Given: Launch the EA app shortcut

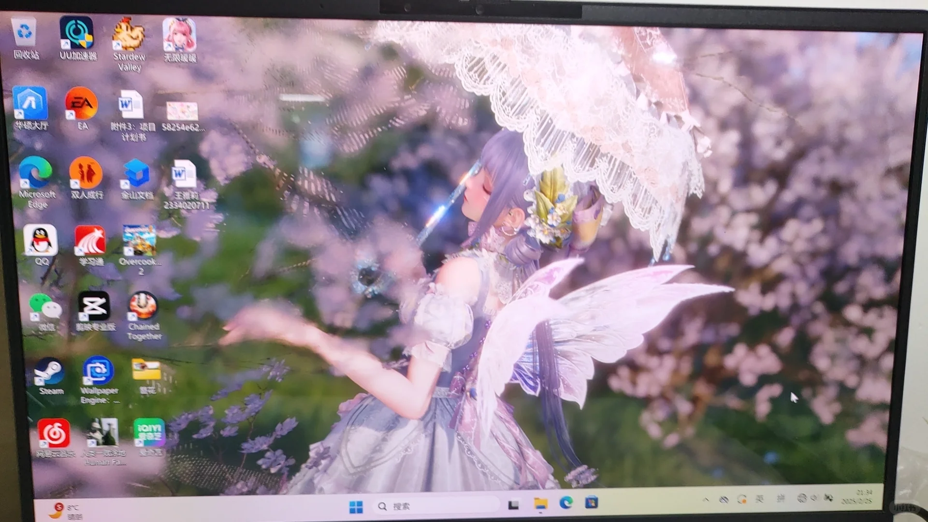Looking at the screenshot, I should click(x=82, y=109).
